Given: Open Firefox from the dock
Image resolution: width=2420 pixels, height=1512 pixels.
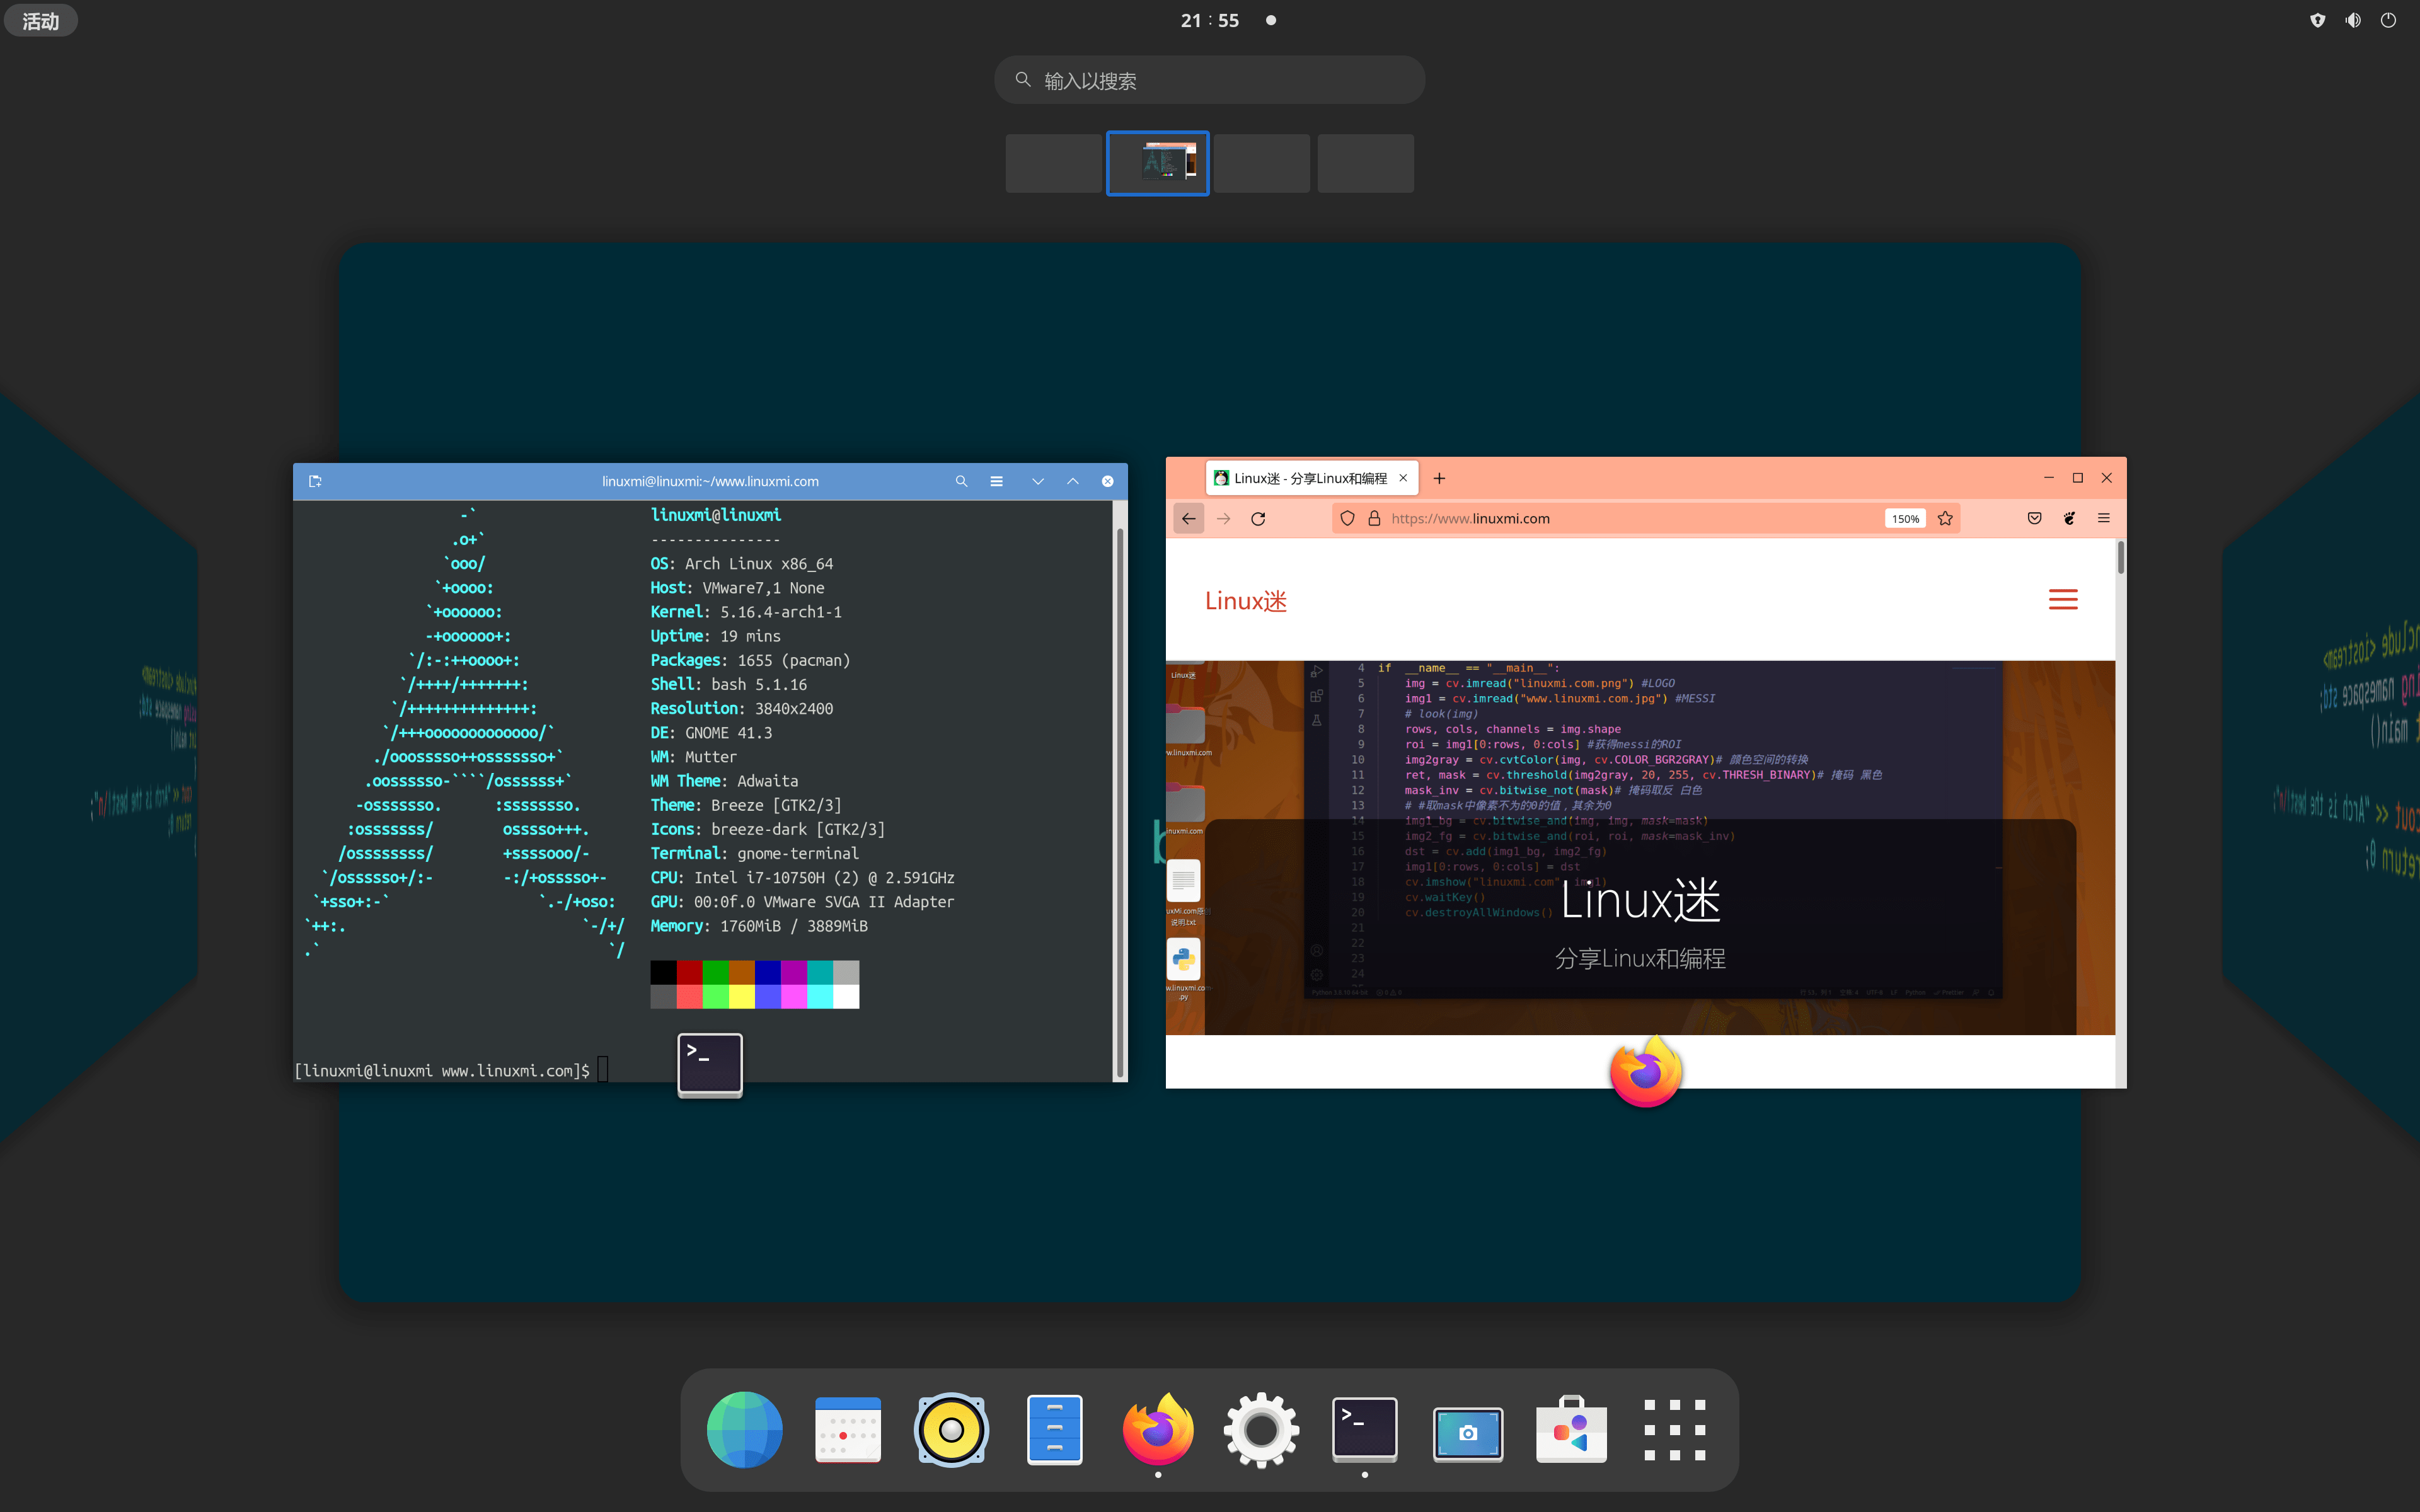Looking at the screenshot, I should [x=1156, y=1430].
